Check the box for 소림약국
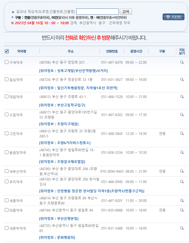This screenshot has width=189, height=243. tap(6, 115)
